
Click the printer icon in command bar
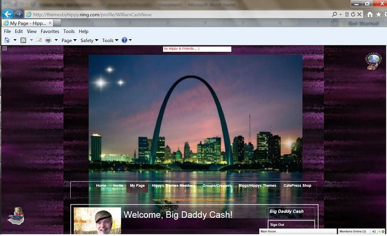[x=48, y=40]
